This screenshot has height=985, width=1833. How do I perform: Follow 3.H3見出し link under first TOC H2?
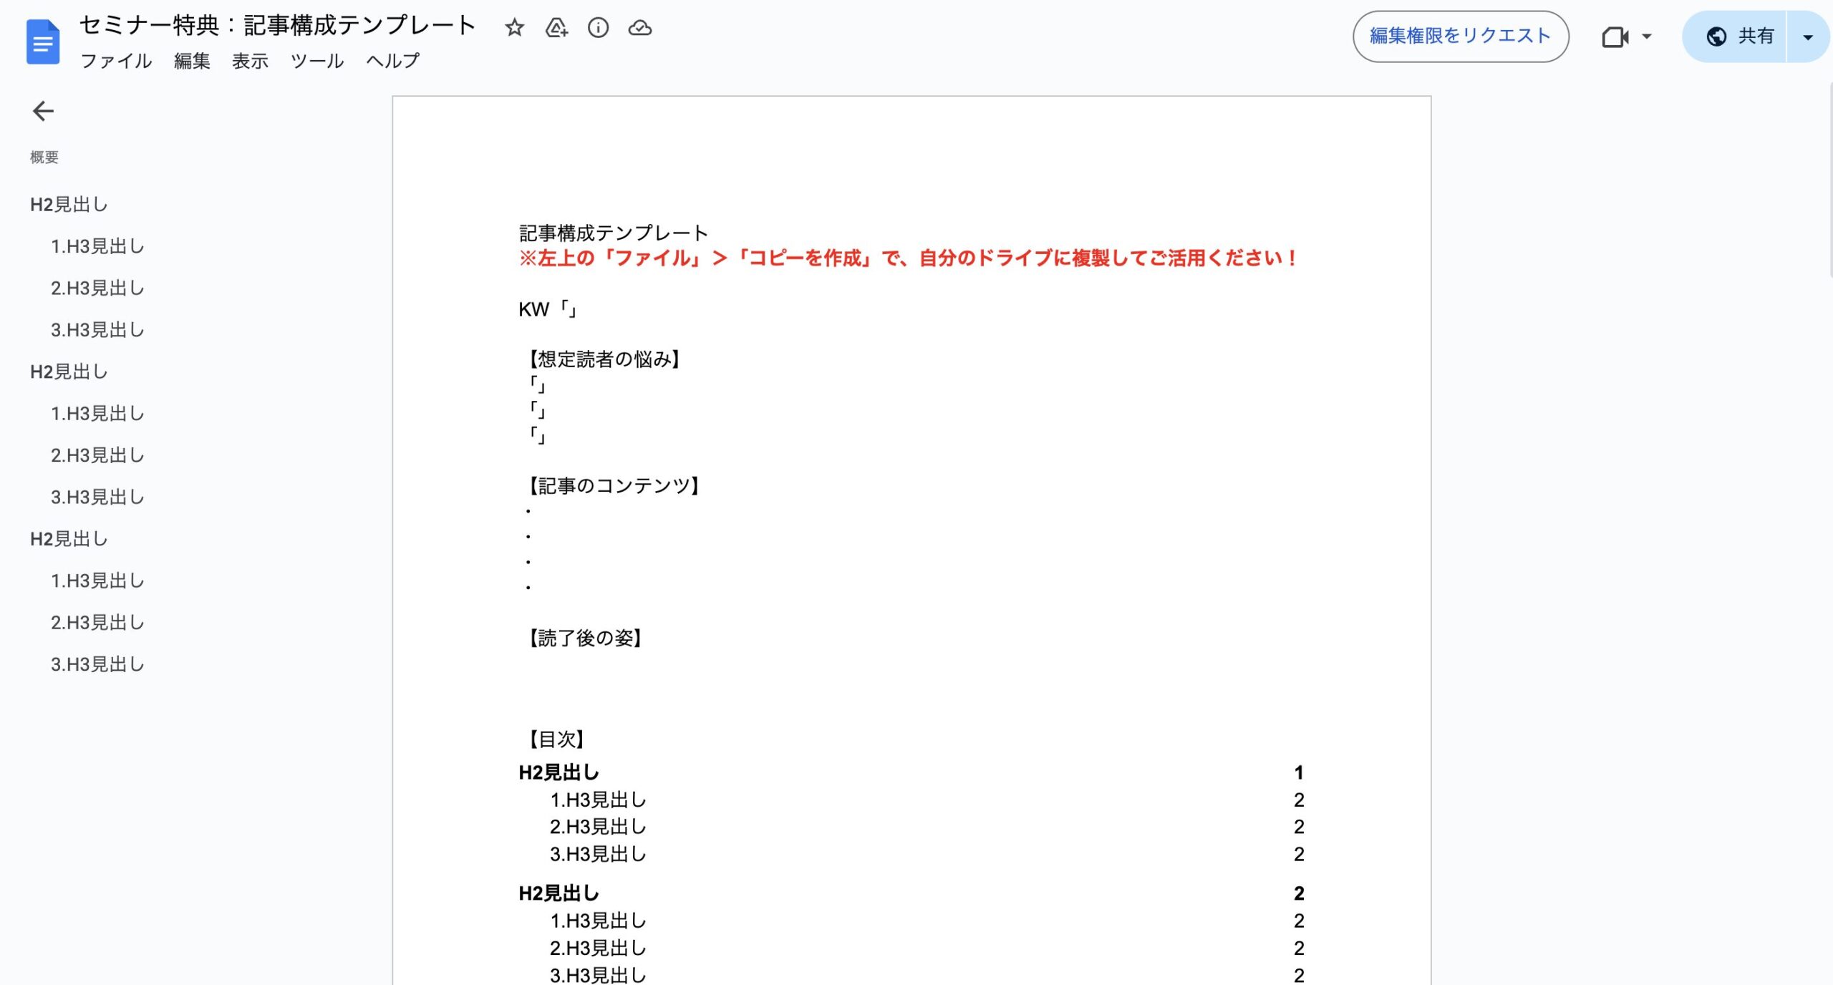598,854
